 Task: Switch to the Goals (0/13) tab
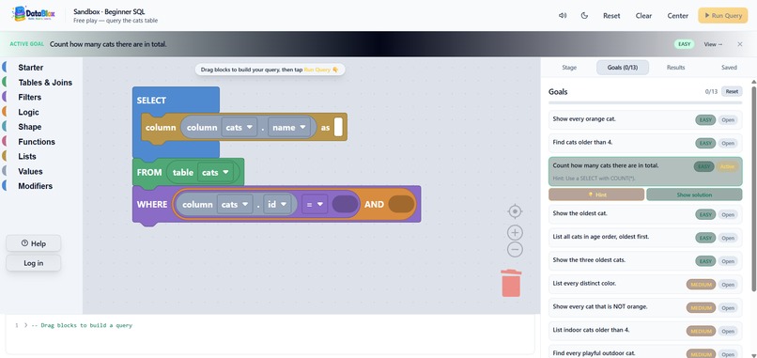[623, 68]
